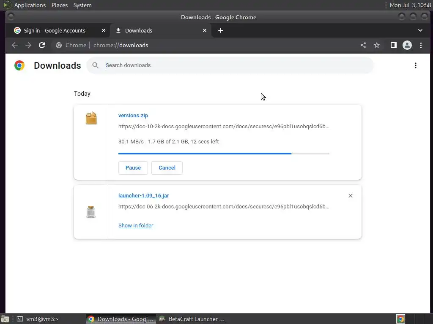Viewport: 433px width, 324px height.
Task: Open the Chrome side panel icon
Action: click(x=394, y=45)
